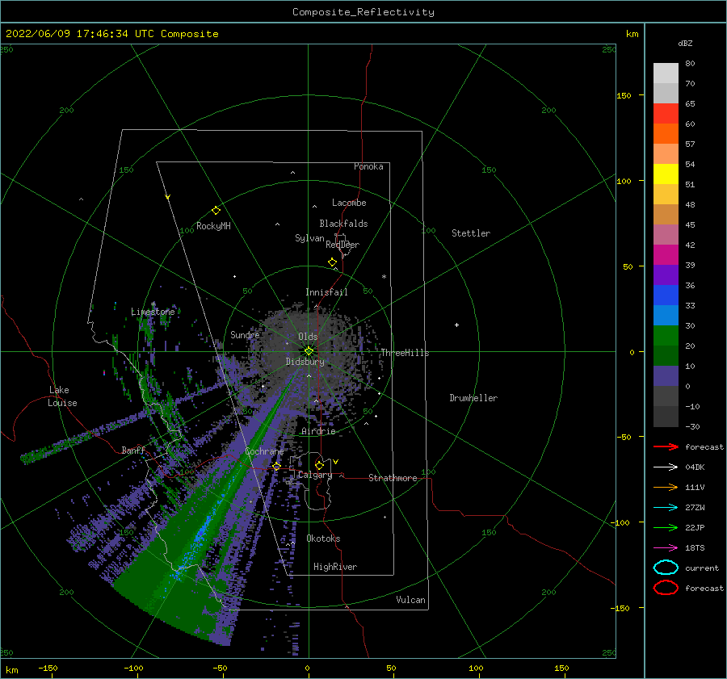727x679 pixels.
Task: Pick the bright yellow swatch in dBZ legend
Action: pyautogui.click(x=666, y=174)
